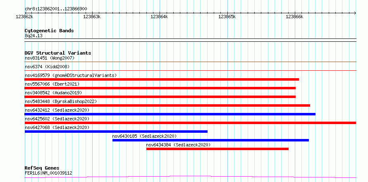
Task: Click the nsv6430185 blue variant bar
Action: 210,140
